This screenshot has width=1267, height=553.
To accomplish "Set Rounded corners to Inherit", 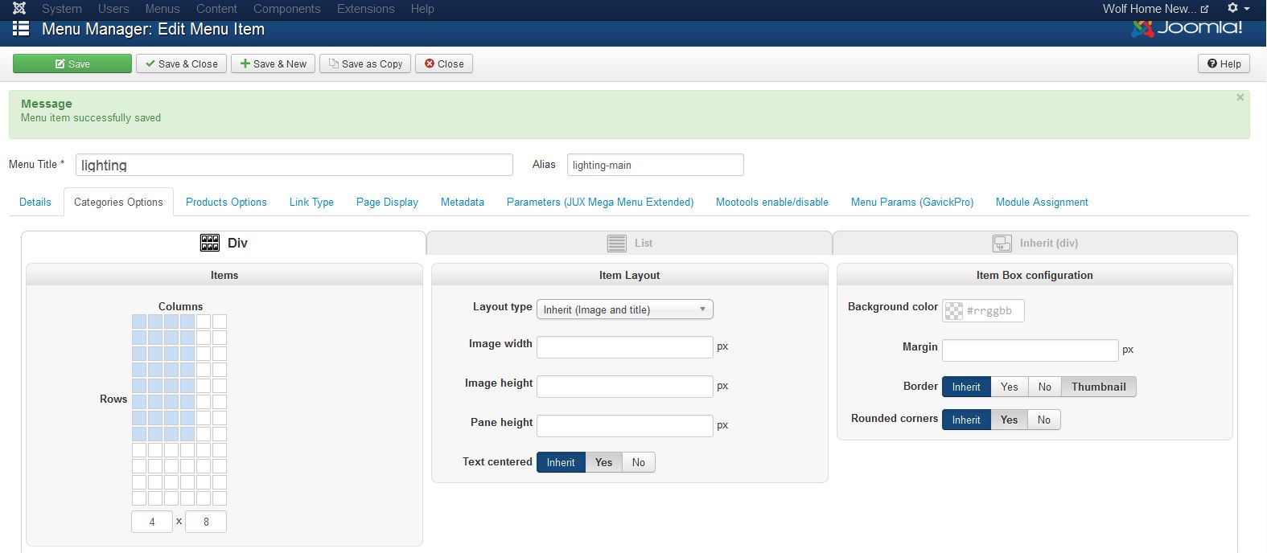I will 966,420.
